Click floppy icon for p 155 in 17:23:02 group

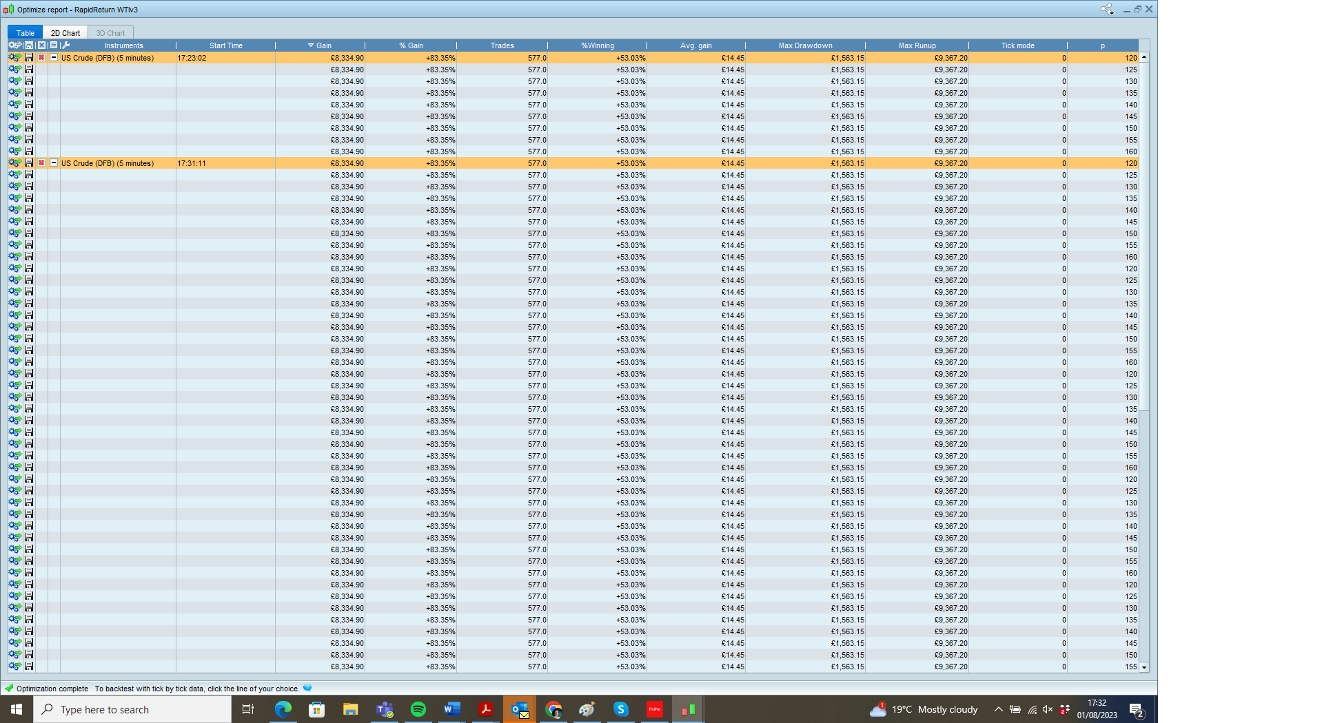coord(29,140)
